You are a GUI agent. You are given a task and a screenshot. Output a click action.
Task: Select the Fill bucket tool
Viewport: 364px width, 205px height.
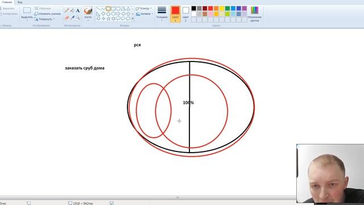[x=72, y=10]
